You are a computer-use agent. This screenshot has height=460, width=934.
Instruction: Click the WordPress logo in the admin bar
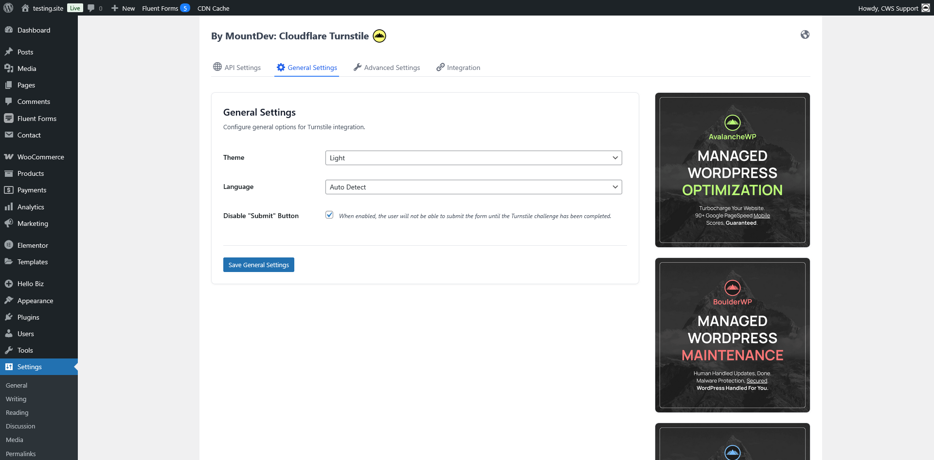[x=8, y=8]
